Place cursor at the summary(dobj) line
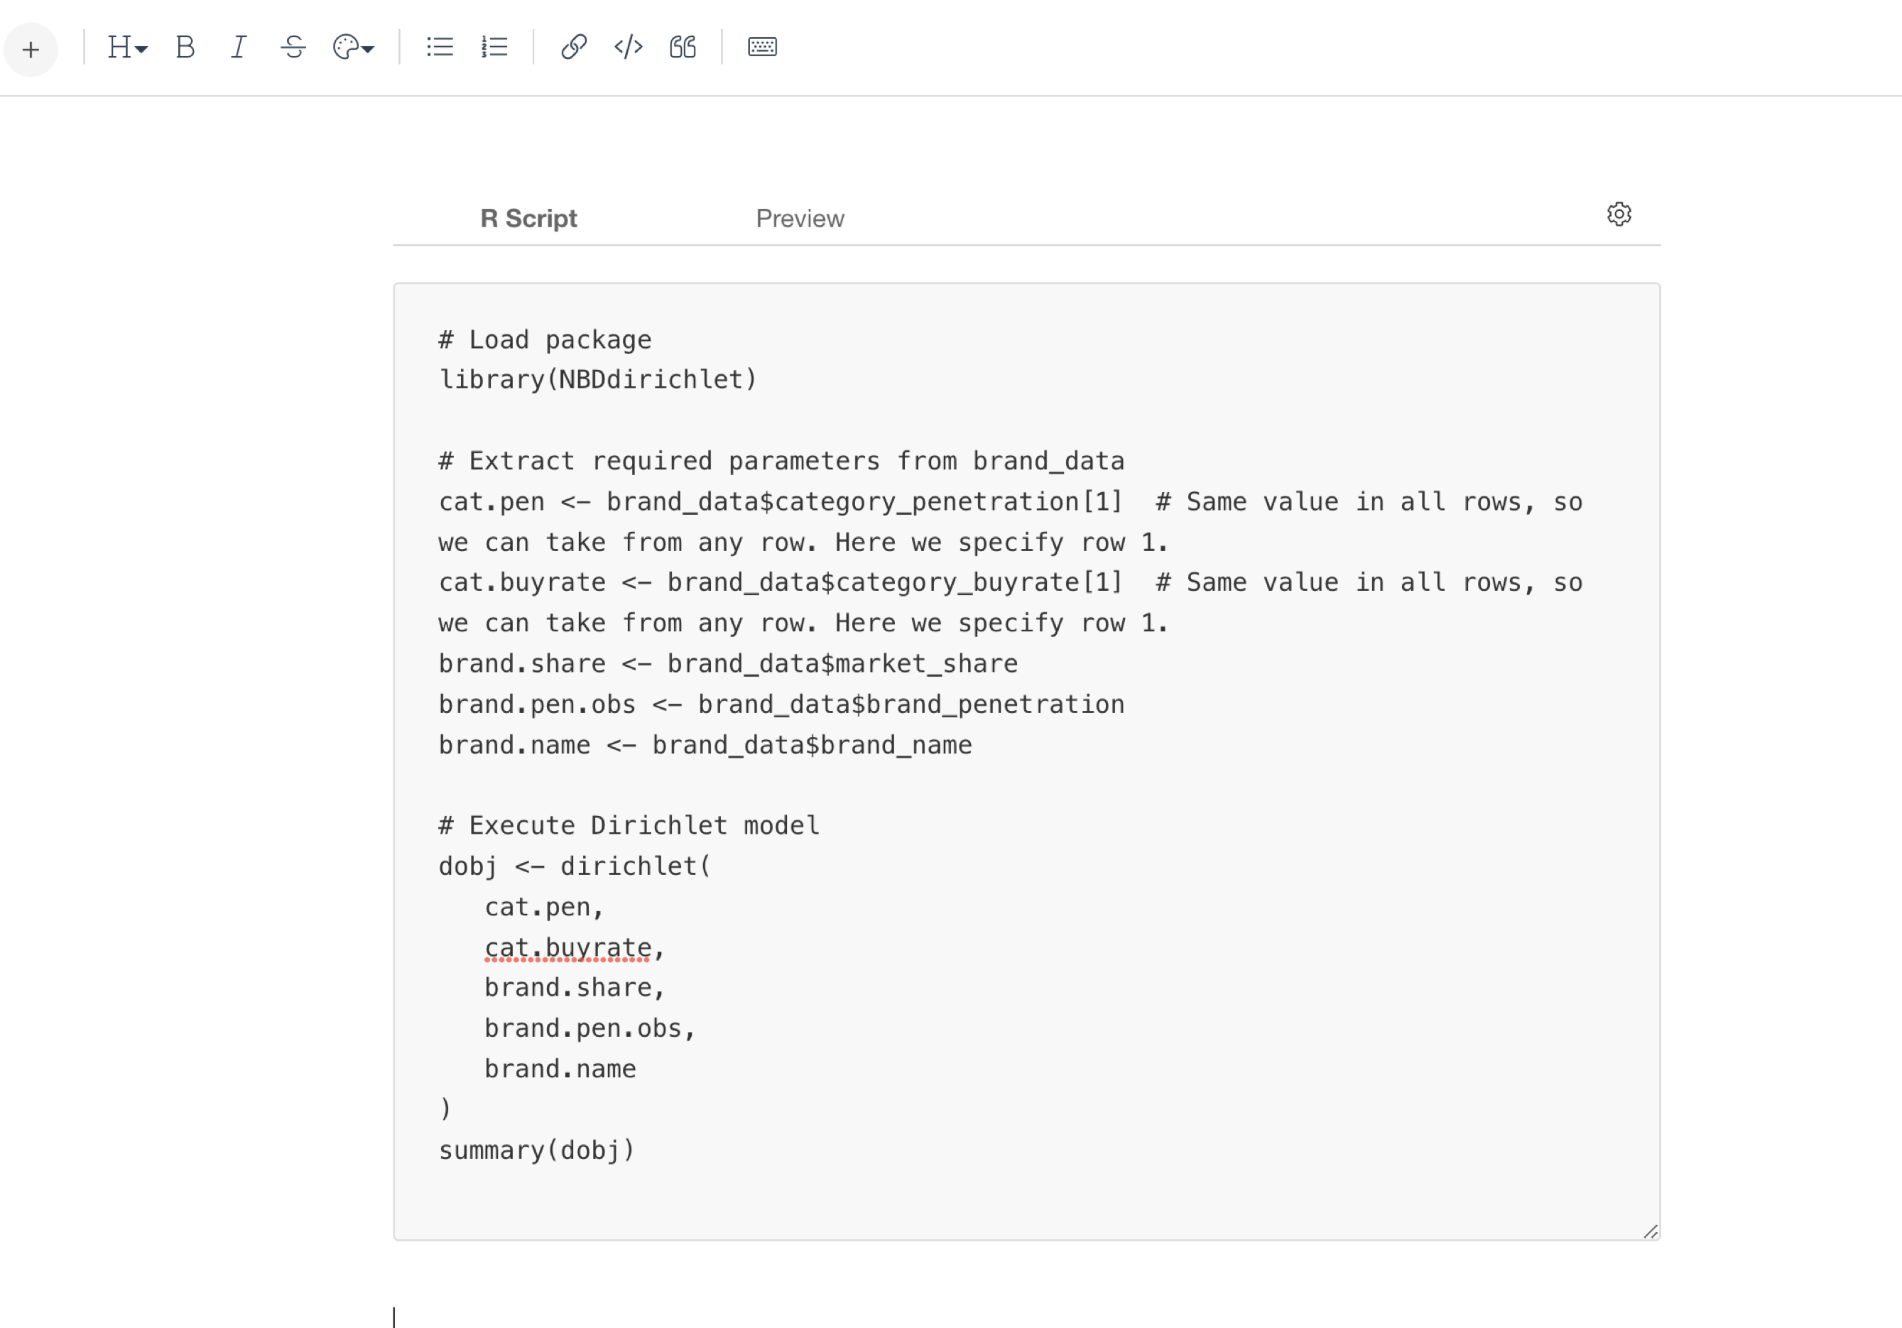Screen dimensions: 1902x1328 (x=537, y=1150)
